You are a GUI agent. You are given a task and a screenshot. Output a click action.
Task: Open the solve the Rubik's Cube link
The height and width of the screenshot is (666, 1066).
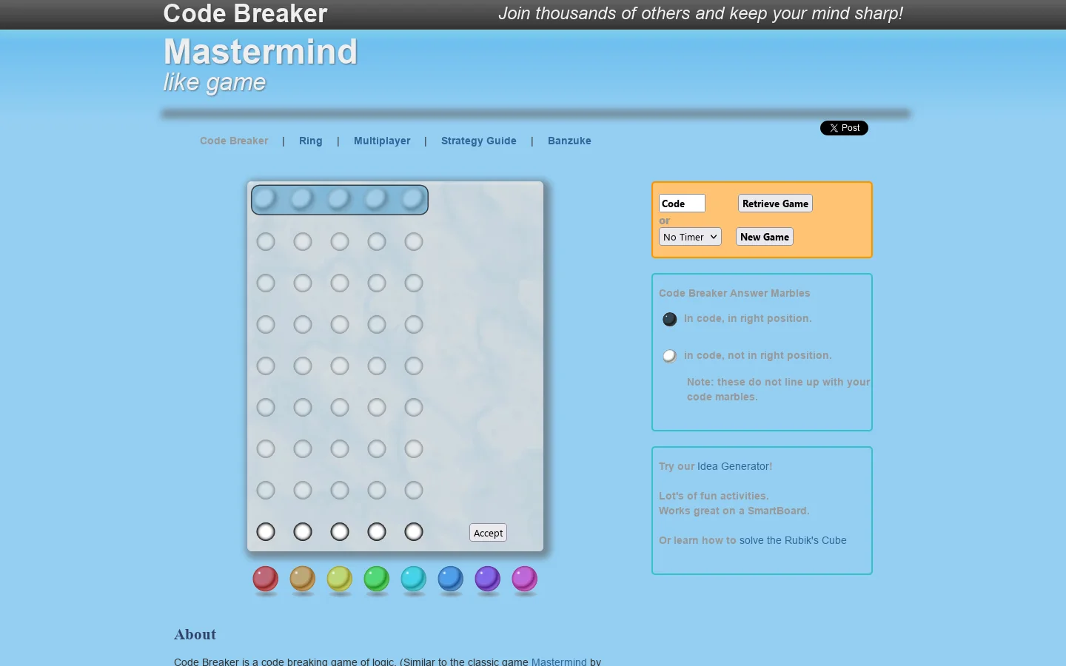tap(793, 540)
